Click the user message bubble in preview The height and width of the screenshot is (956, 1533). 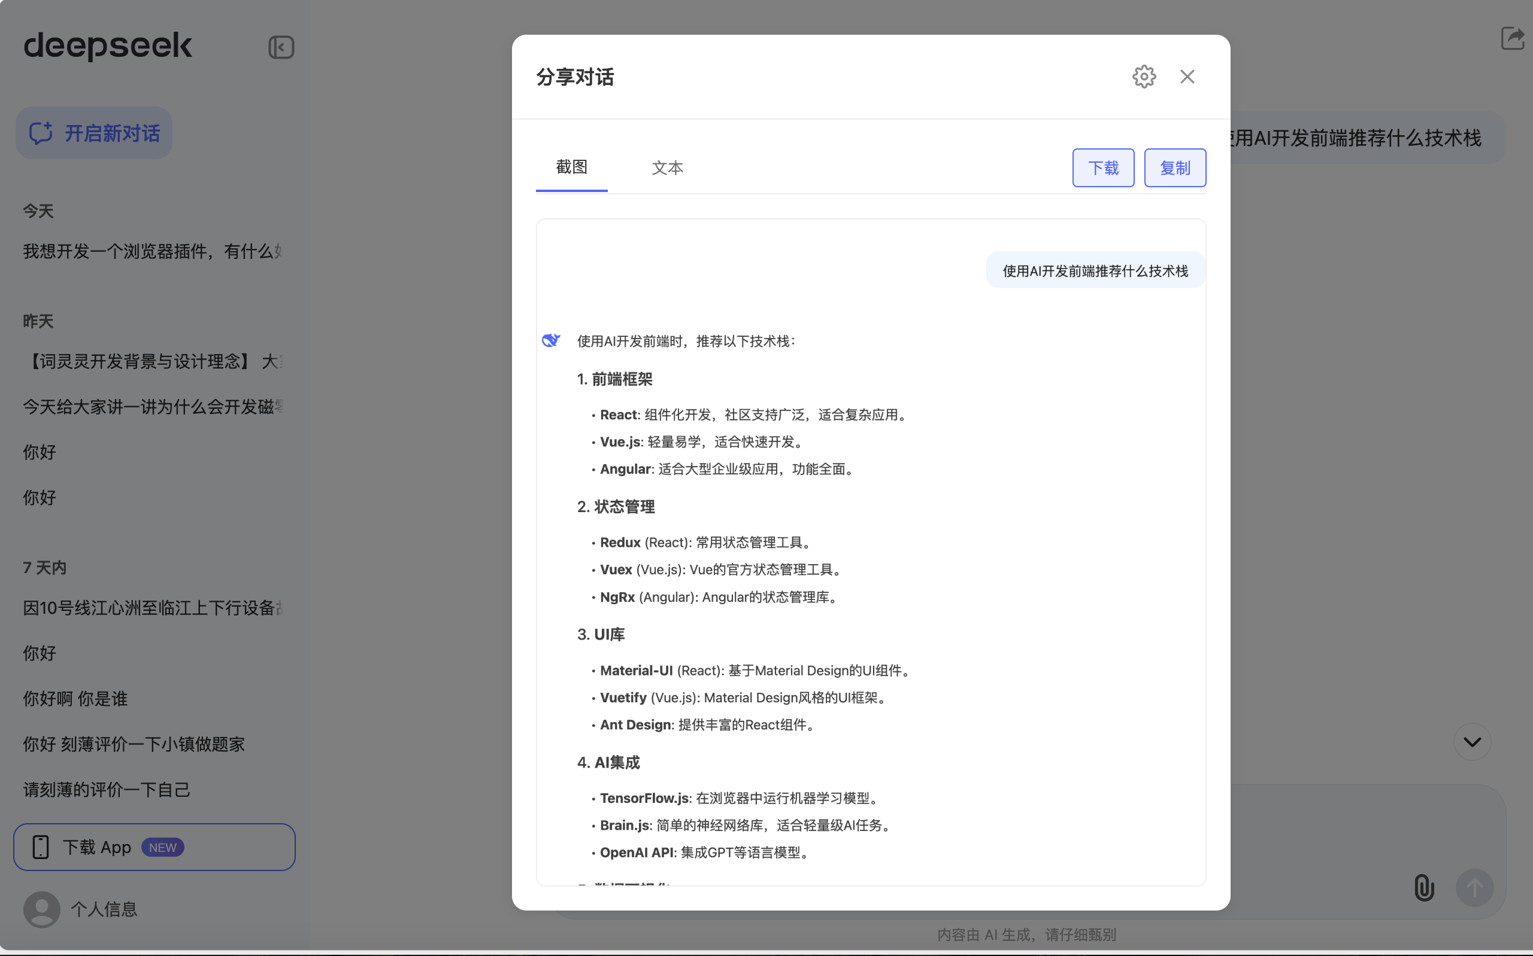[x=1095, y=270]
